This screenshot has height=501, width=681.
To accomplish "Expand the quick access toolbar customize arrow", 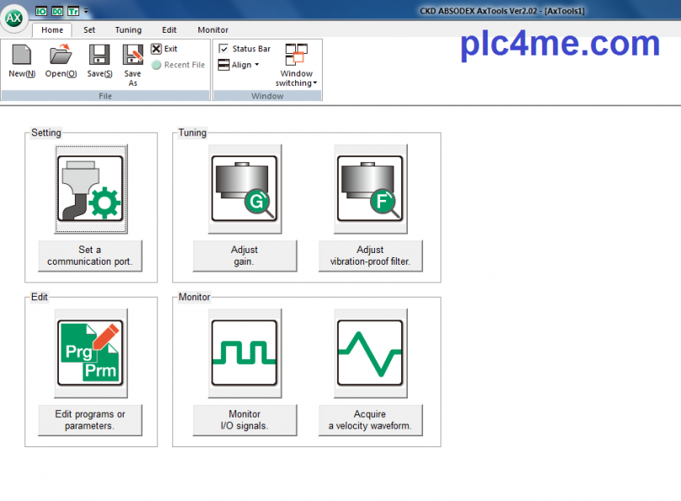I will [87, 11].
